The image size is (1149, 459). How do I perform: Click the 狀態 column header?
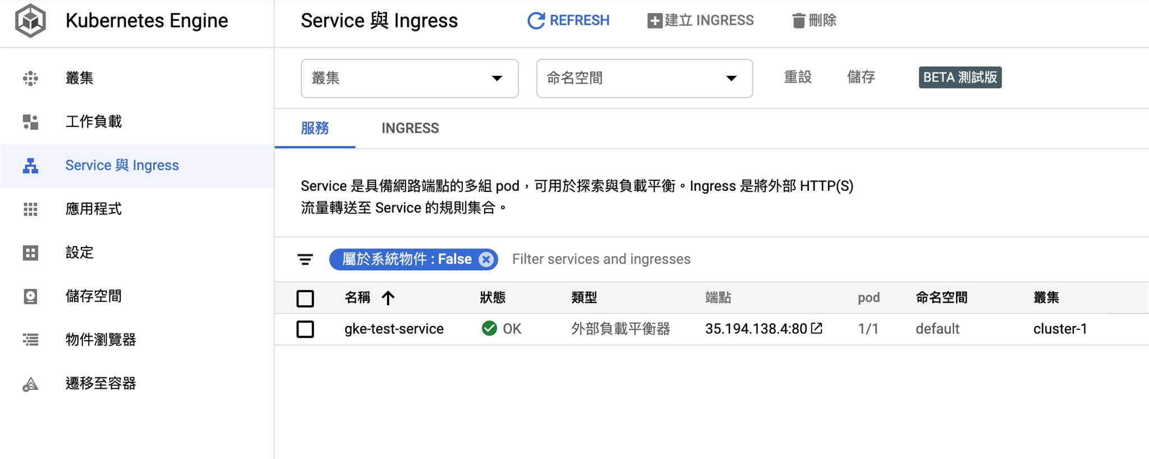[493, 298]
